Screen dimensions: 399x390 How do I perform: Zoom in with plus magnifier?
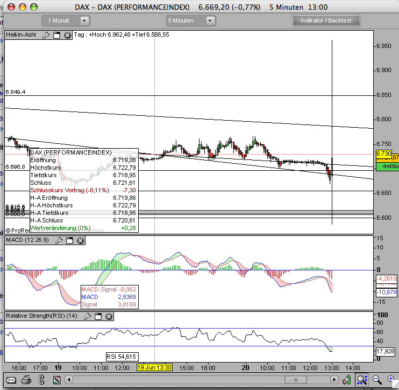pos(391,380)
